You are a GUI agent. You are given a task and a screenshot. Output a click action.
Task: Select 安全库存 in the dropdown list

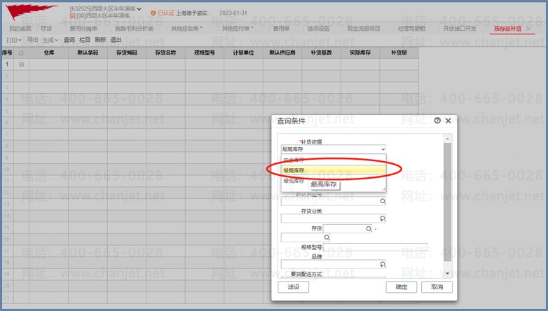pos(333,160)
